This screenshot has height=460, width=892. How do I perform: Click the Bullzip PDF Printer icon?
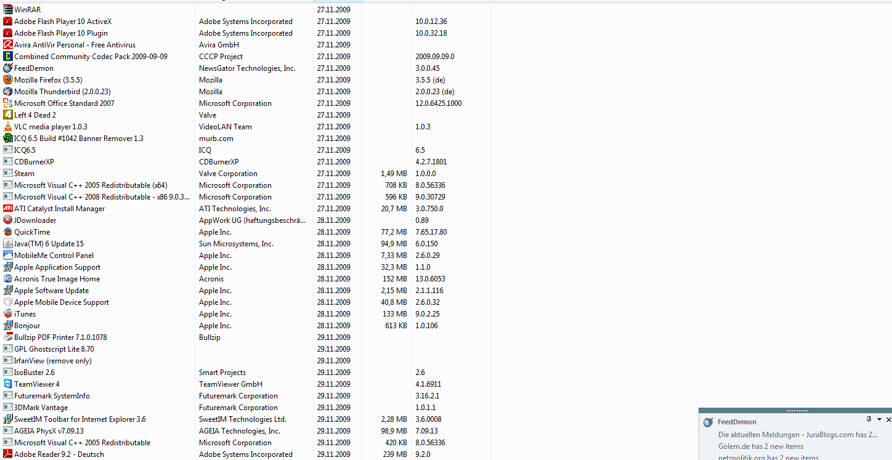7,337
